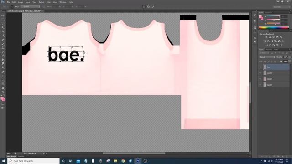Open the workspace switcher dropdown
Image resolution: width=292 pixels, height=164 pixels.
(282, 7)
